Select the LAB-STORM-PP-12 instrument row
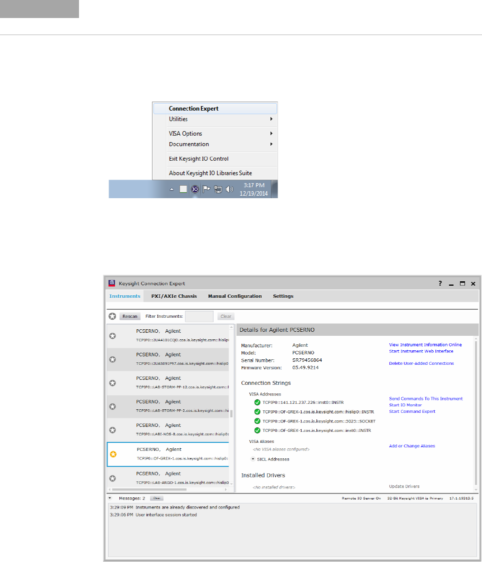This screenshot has width=482, height=576. tap(168, 382)
